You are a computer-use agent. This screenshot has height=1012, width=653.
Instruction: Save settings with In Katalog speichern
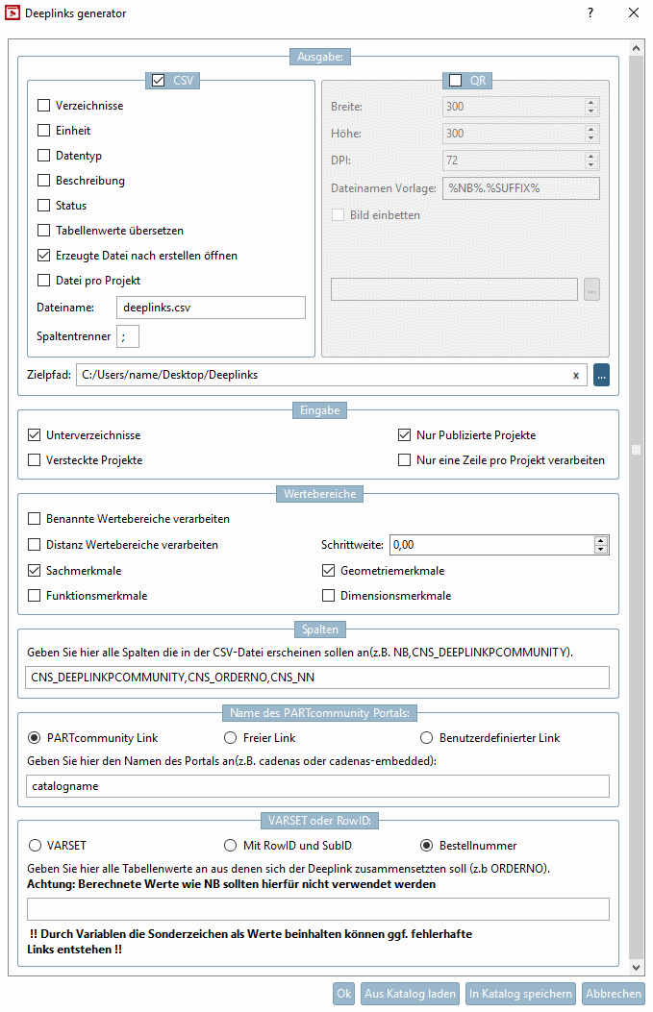520,994
